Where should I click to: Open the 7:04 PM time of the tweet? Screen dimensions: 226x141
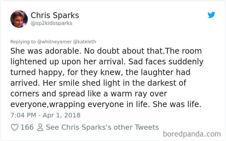[x=23, y=115]
